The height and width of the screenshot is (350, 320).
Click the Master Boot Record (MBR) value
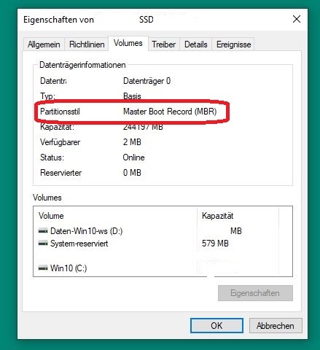pyautogui.click(x=170, y=112)
